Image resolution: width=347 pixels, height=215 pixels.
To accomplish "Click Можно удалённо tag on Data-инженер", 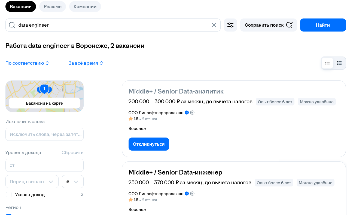I will coord(316,183).
